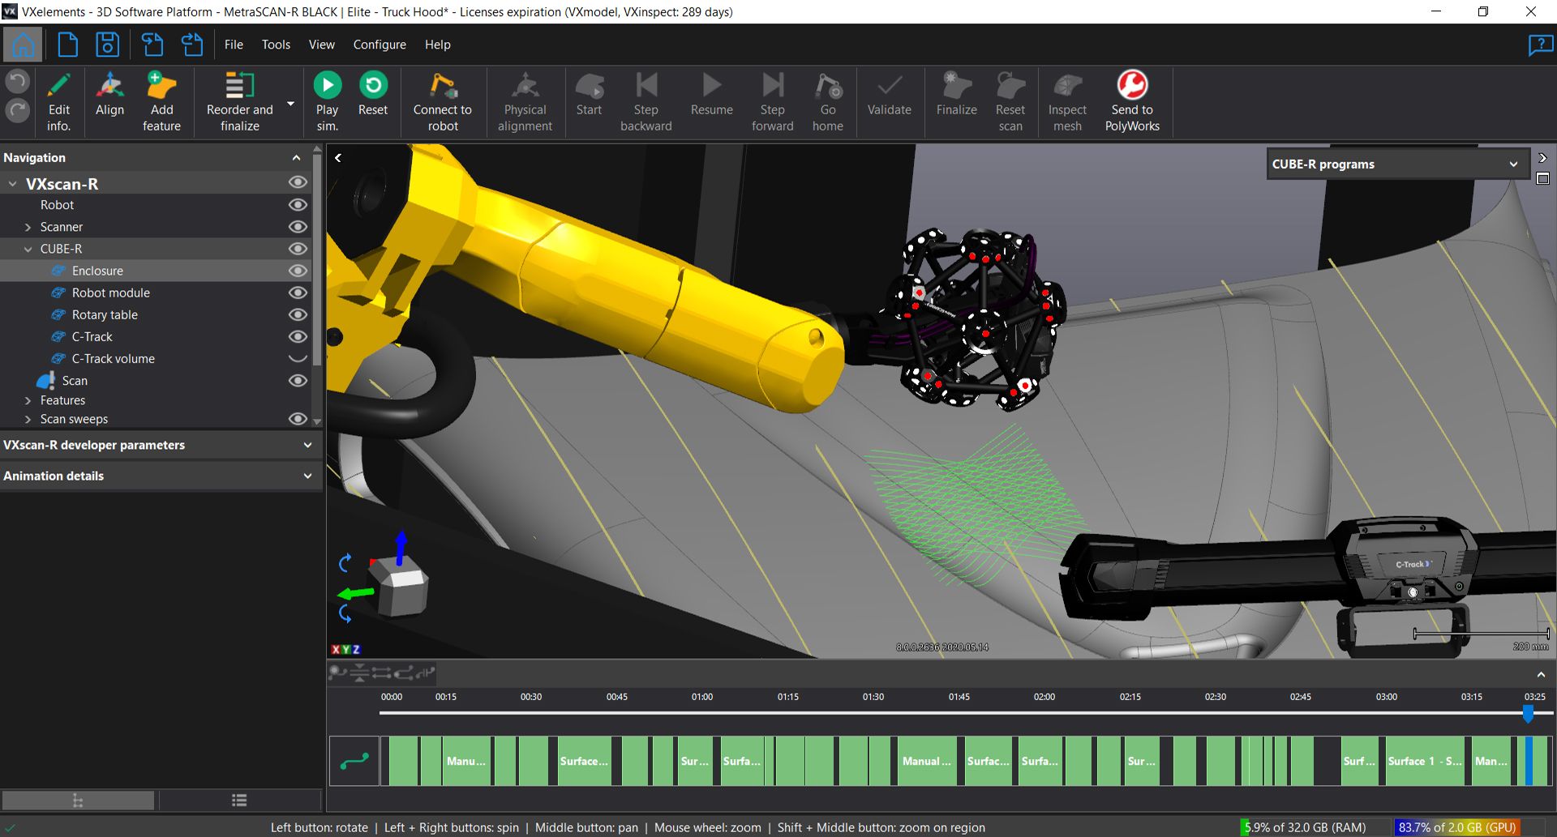Collapse the VXscan-R tree node
This screenshot has width=1557, height=837.
pyautogui.click(x=13, y=184)
